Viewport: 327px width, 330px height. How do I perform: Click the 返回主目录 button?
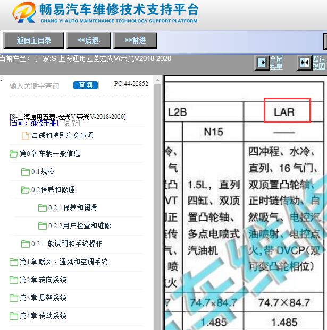pyautogui.click(x=33, y=41)
